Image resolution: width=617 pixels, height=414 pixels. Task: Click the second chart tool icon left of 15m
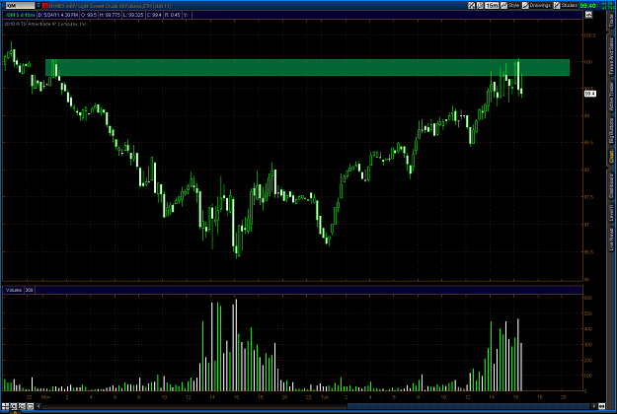(x=480, y=6)
